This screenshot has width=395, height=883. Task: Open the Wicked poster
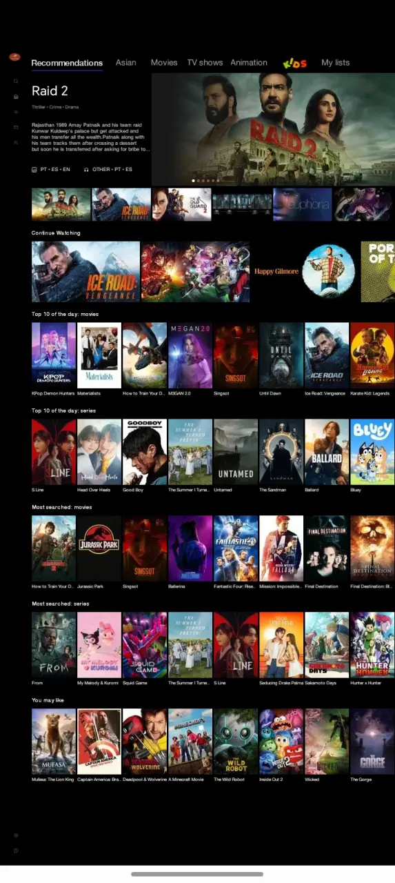(x=327, y=742)
